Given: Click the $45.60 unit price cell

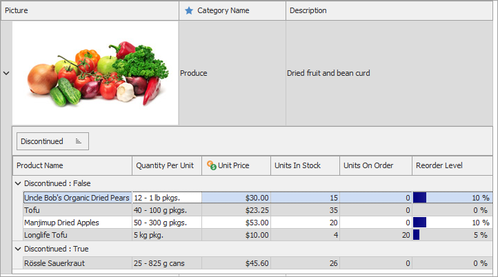Looking at the screenshot, I should (237, 263).
